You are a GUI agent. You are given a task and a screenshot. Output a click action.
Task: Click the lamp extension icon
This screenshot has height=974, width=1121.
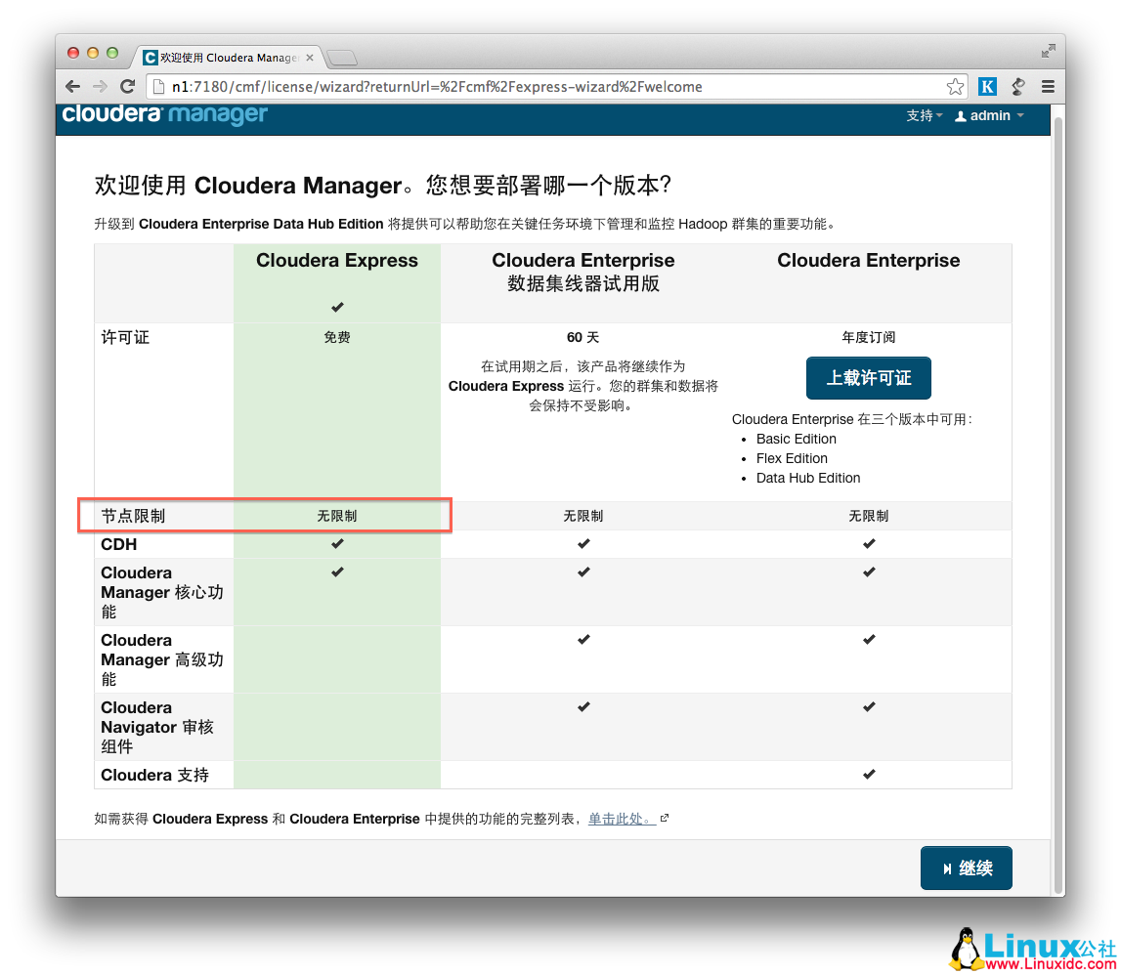1017,86
